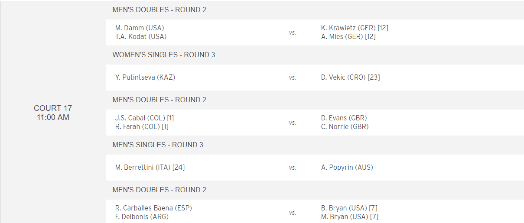
Task: Open F. Delbonis (ARG) entry
Action: [142, 217]
